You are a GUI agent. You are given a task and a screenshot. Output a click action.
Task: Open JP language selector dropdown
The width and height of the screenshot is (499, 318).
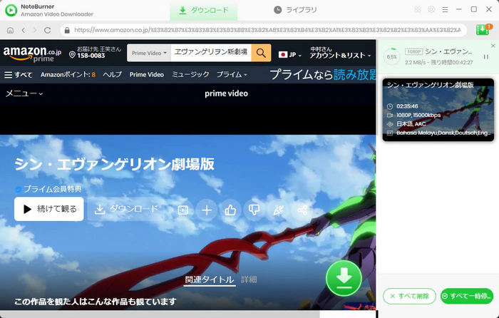pos(289,55)
